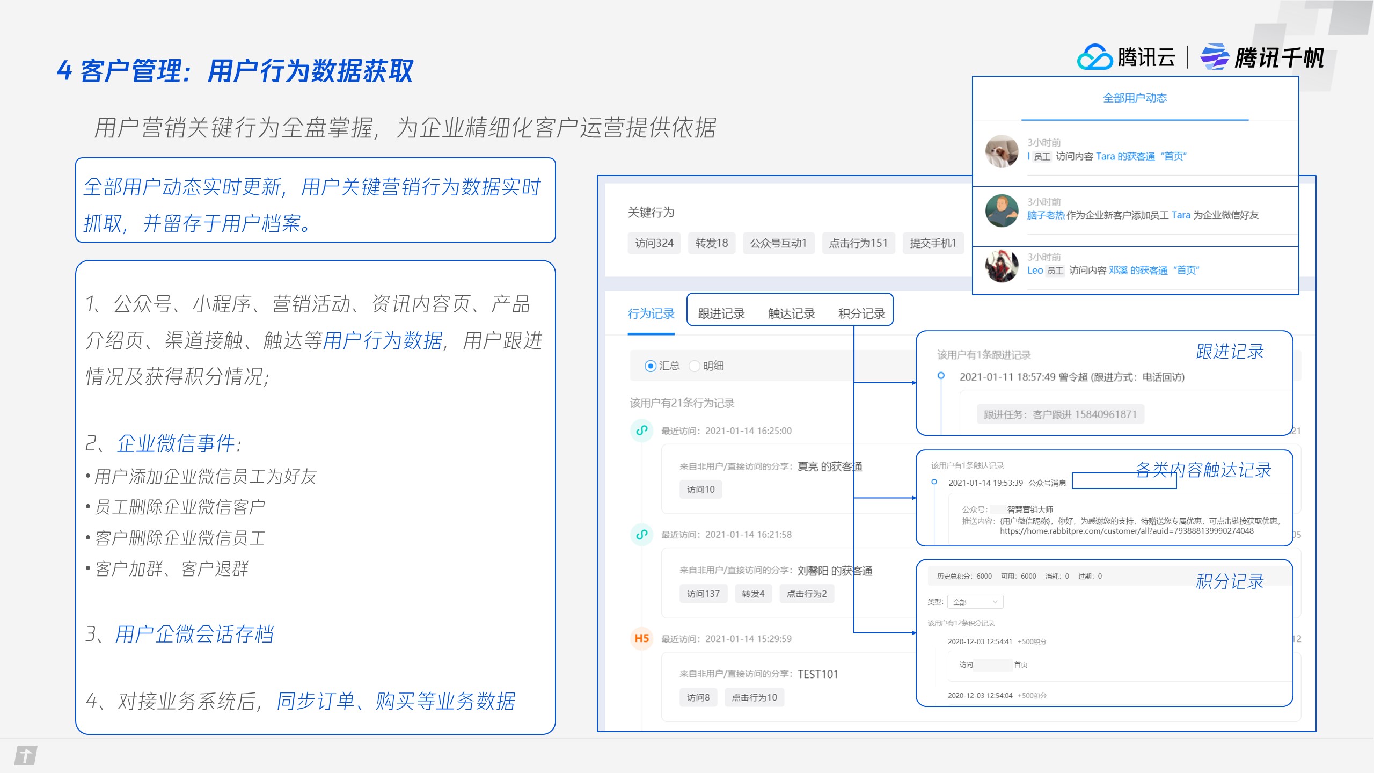Click the Tencent Cloud logo
Viewport: 1374px width, 773px height.
(x=1125, y=57)
